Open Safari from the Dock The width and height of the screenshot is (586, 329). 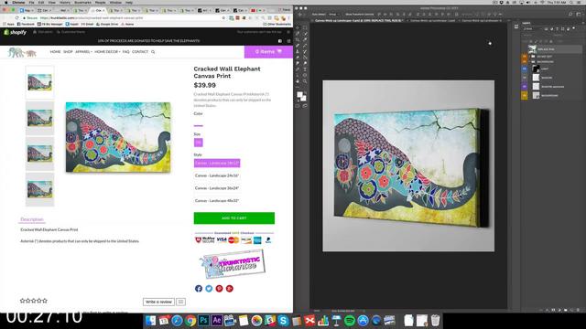pyautogui.click(x=177, y=321)
